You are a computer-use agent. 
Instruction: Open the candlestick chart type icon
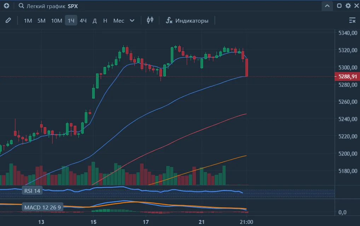[x=150, y=20]
